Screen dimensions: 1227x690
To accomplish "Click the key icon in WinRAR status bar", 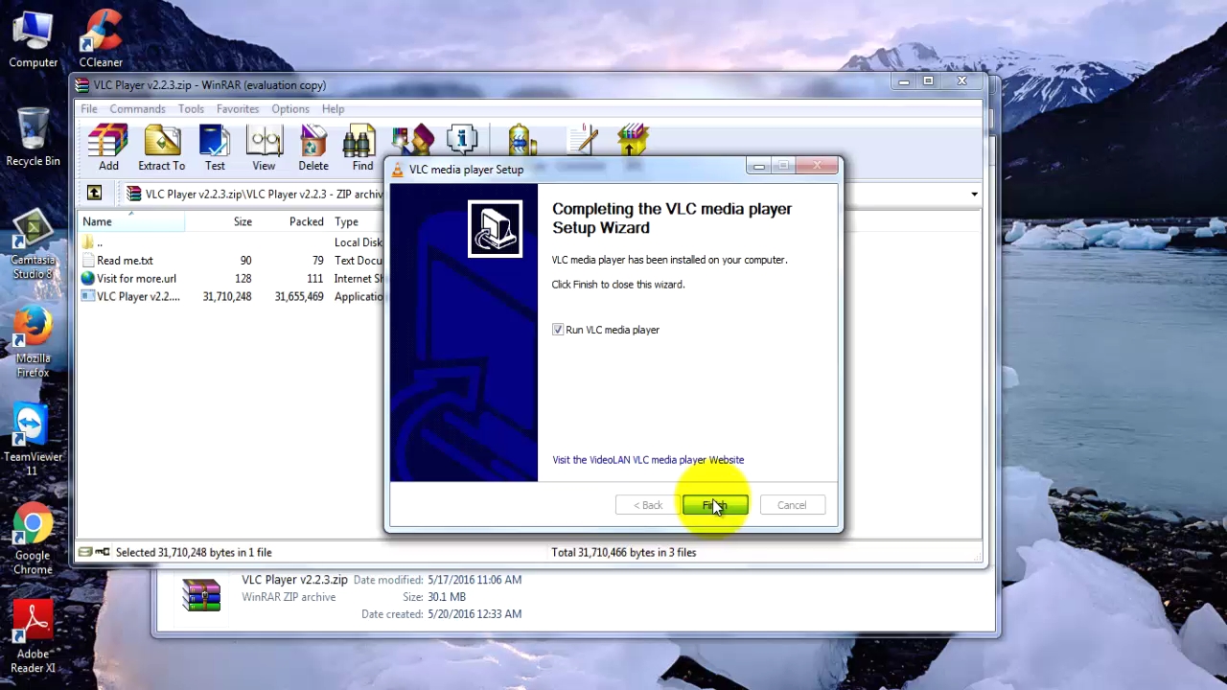I will [x=103, y=552].
